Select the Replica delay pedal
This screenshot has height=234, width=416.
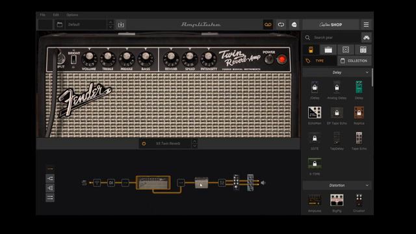(x=359, y=112)
